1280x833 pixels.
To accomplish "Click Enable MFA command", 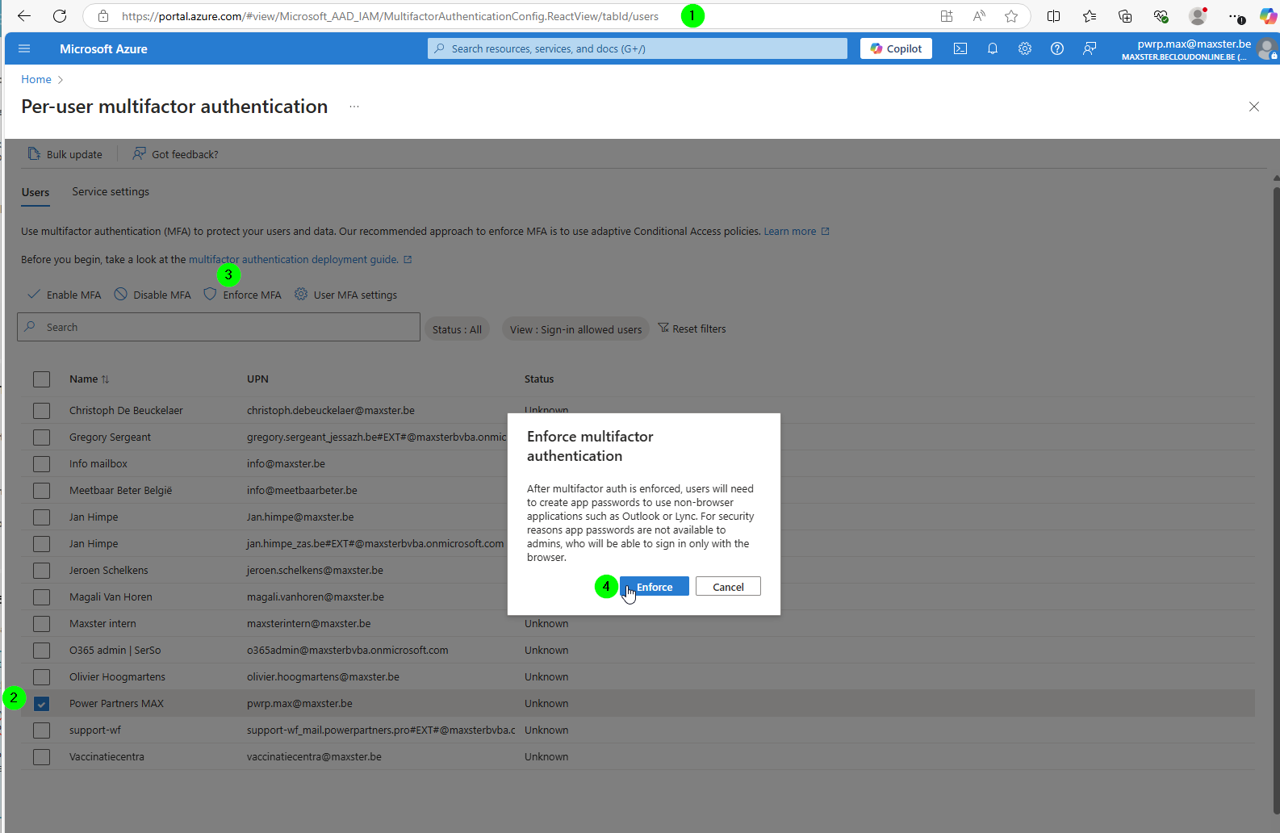I will click(65, 295).
